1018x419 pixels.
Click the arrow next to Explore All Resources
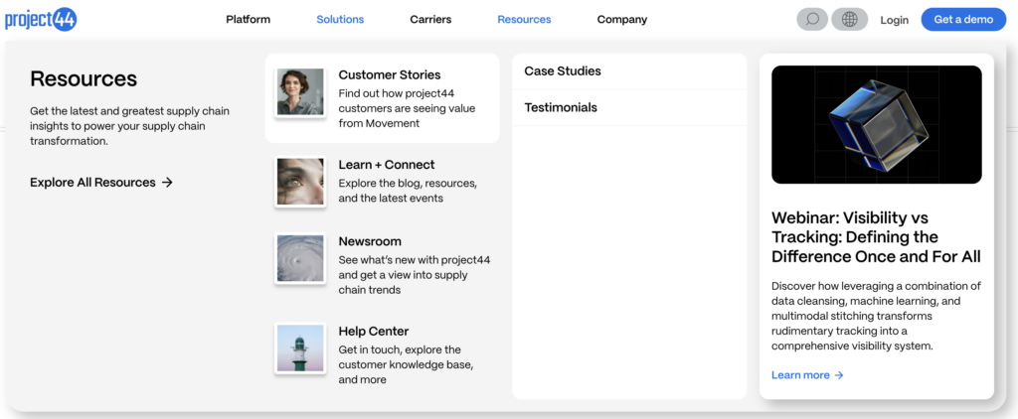tap(167, 183)
